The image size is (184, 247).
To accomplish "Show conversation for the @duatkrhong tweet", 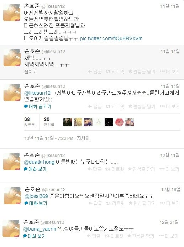I will pyautogui.click(x=35, y=169).
